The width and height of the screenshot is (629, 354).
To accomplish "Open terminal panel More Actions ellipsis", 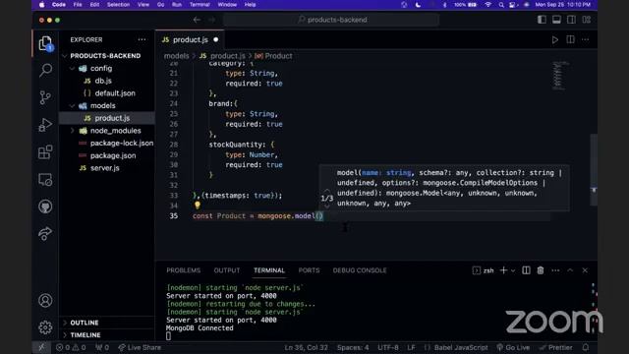I will [555, 270].
